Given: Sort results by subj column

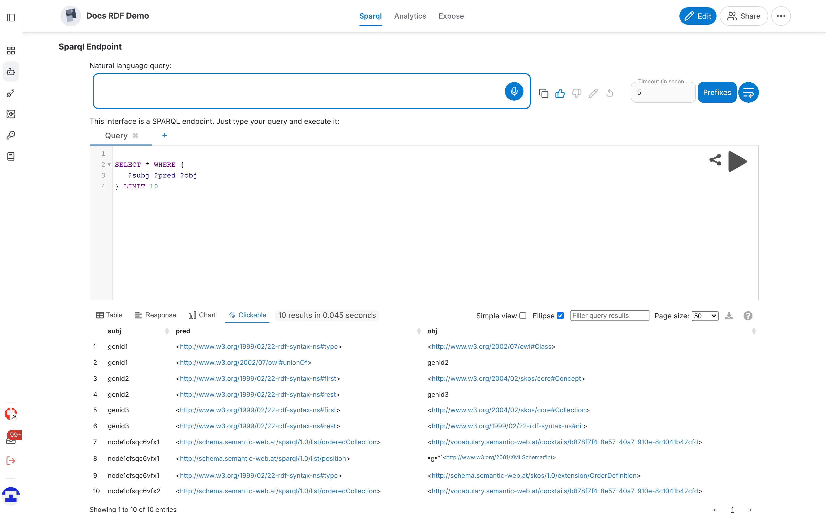Looking at the screenshot, I should (x=167, y=331).
